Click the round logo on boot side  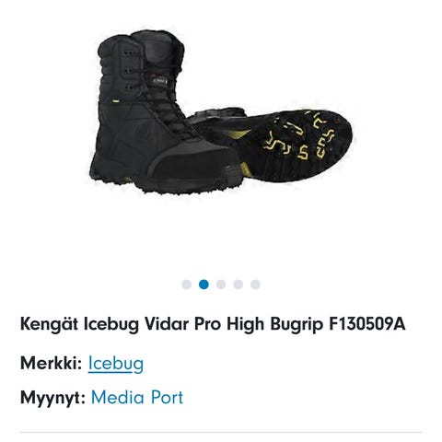pos(143,133)
